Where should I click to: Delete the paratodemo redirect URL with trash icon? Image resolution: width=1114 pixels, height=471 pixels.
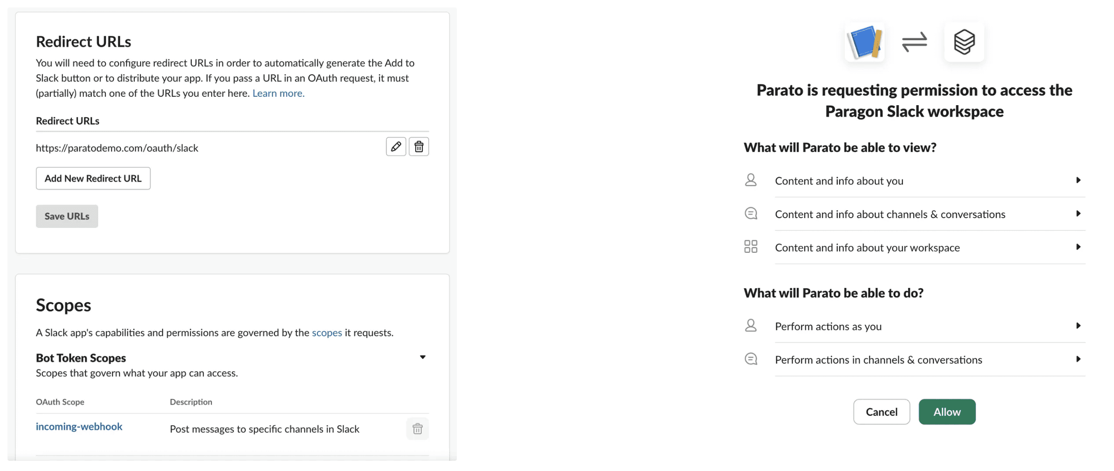coord(419,147)
